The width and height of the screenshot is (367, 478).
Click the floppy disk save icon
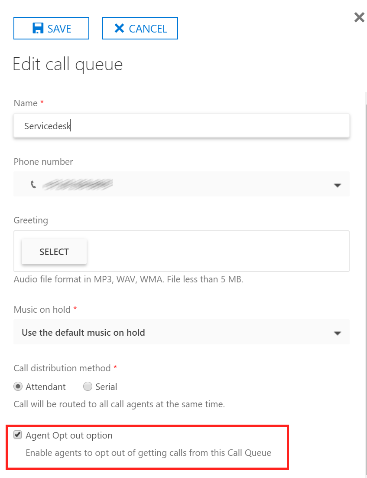38,28
